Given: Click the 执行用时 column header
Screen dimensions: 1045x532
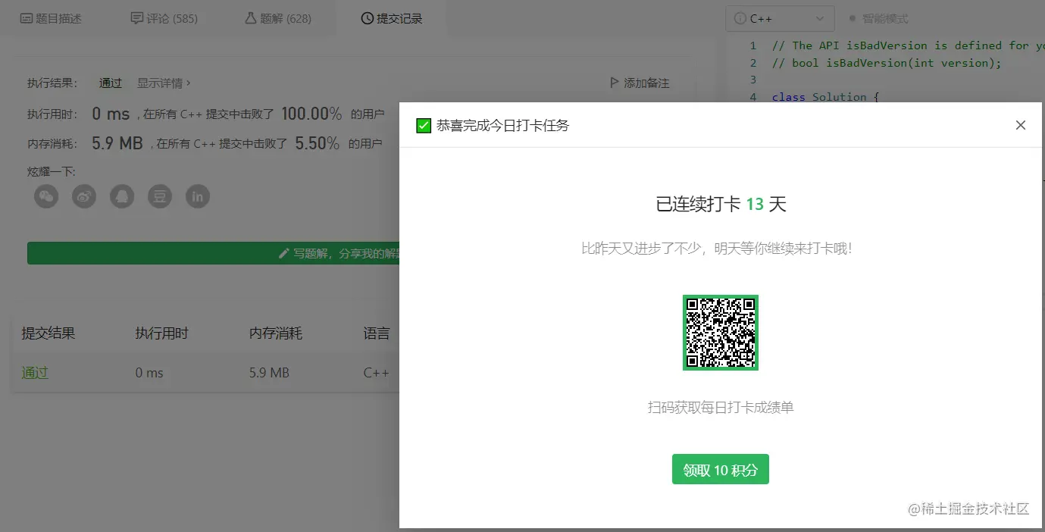Looking at the screenshot, I should [162, 333].
